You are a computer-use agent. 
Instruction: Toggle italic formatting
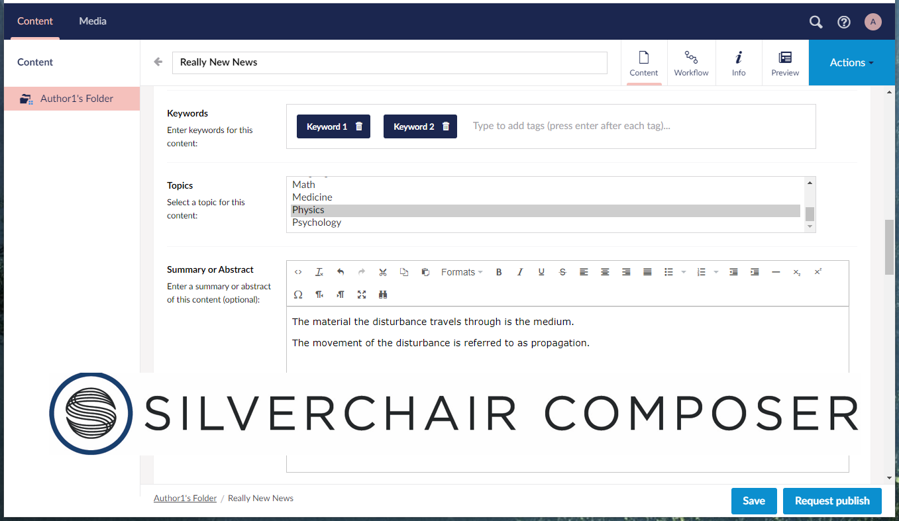(520, 272)
